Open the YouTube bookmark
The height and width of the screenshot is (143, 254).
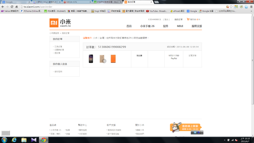tap(157, 11)
